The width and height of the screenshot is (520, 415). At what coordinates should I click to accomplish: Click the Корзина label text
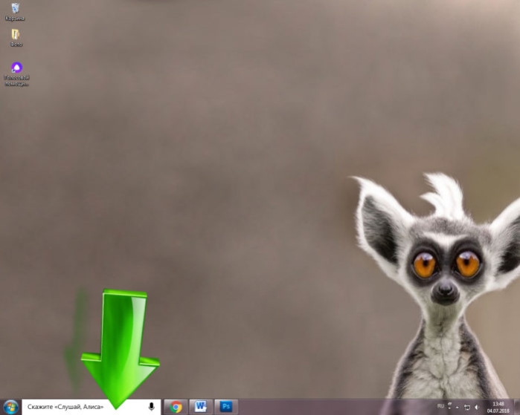click(x=16, y=19)
